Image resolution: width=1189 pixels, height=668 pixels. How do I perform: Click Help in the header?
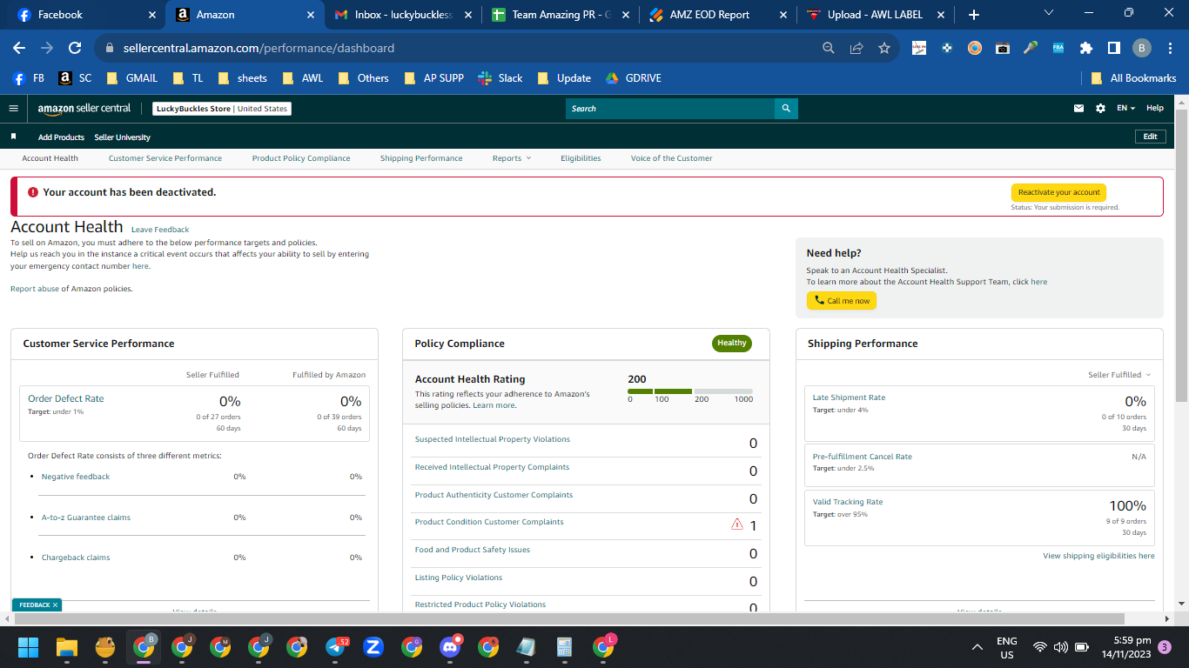(x=1155, y=109)
